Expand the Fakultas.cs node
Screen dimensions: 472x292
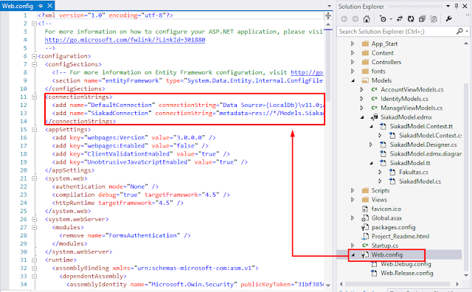coord(380,173)
